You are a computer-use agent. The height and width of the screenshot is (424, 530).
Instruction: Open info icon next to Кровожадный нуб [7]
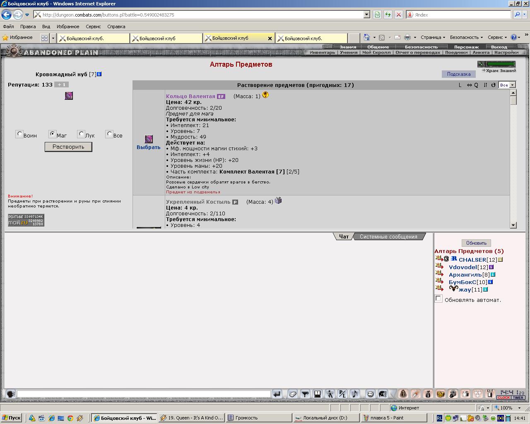(x=99, y=74)
